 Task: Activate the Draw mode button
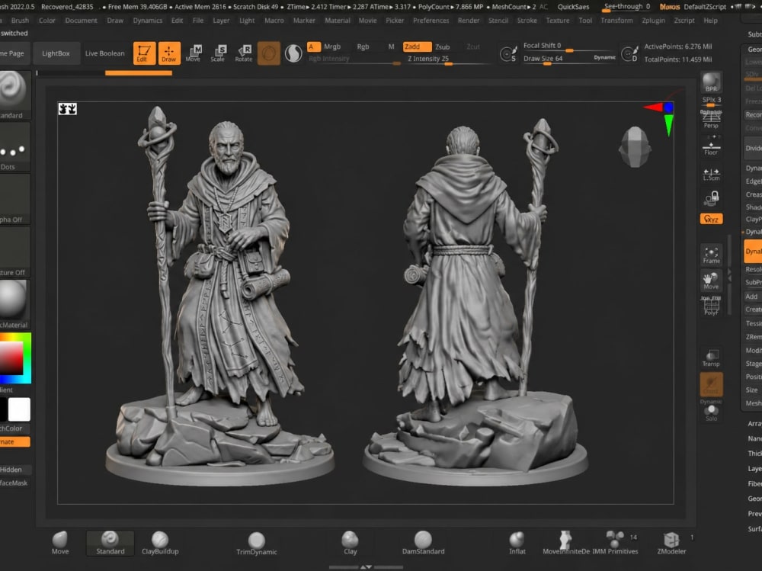pyautogui.click(x=168, y=53)
